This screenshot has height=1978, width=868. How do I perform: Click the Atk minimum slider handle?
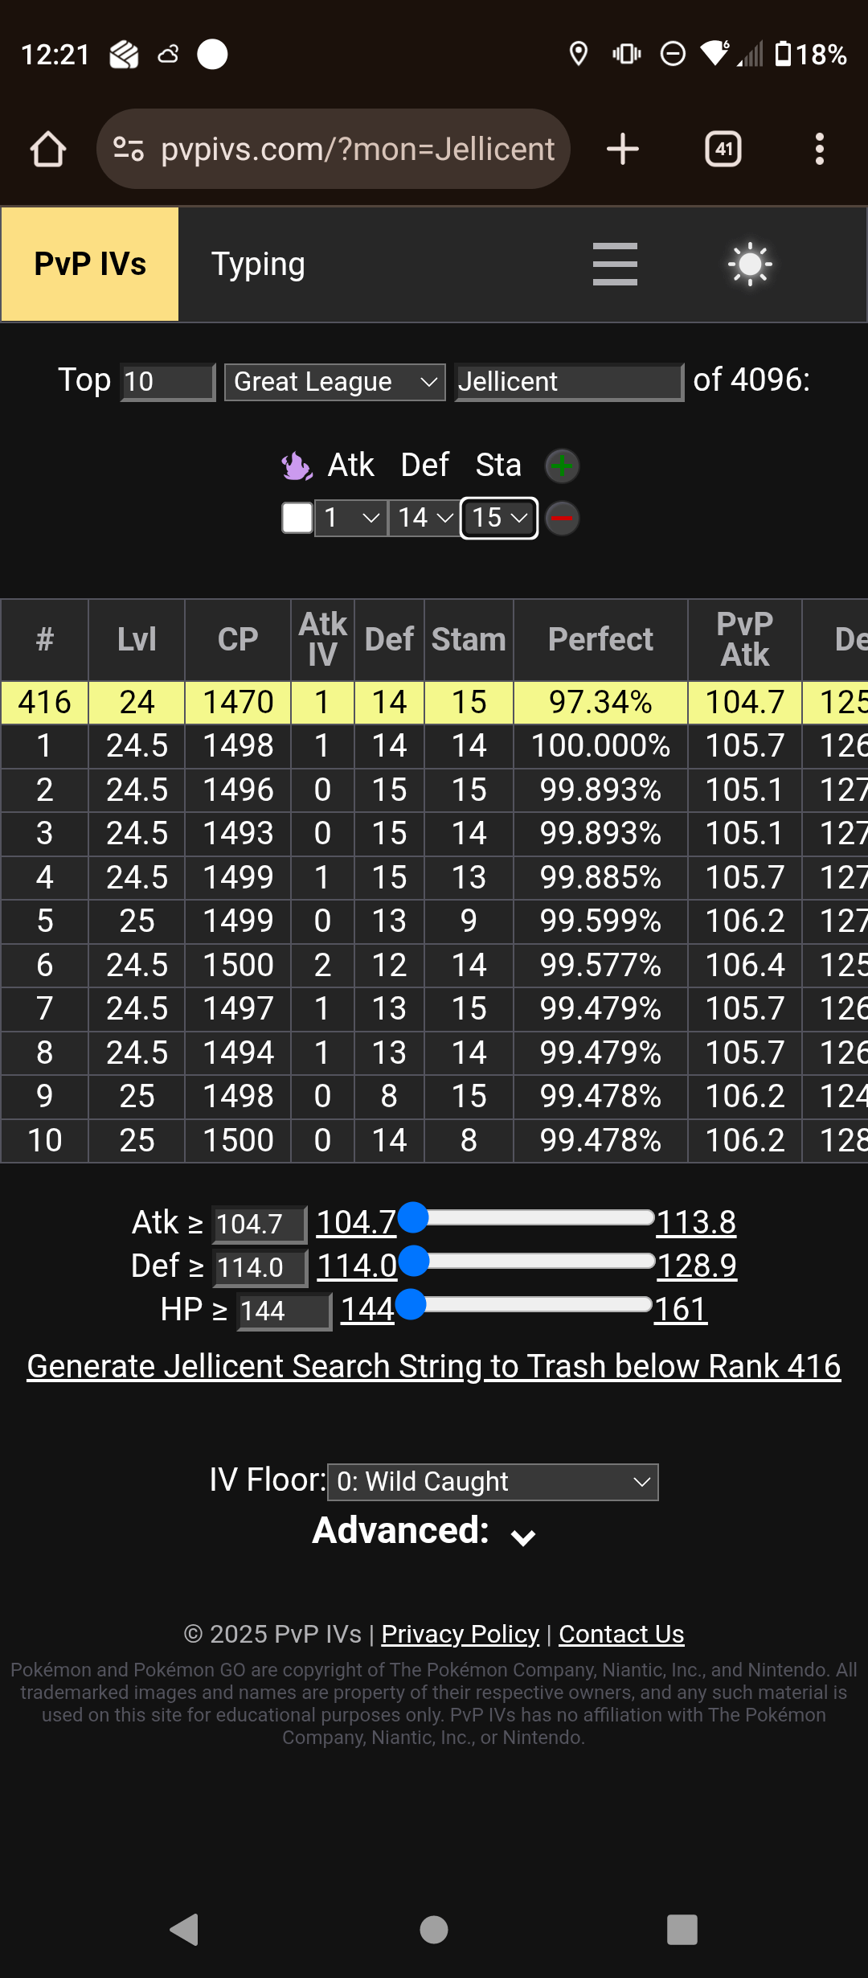(413, 1217)
